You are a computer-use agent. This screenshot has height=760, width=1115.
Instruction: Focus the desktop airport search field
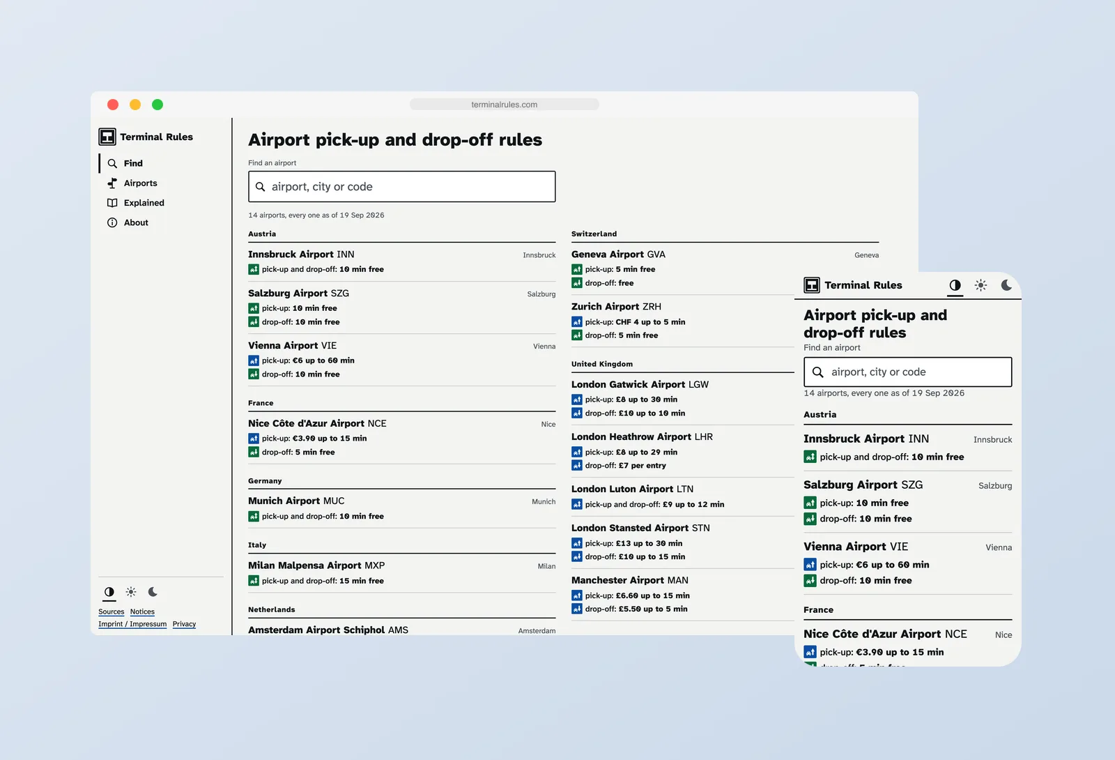pyautogui.click(x=402, y=187)
